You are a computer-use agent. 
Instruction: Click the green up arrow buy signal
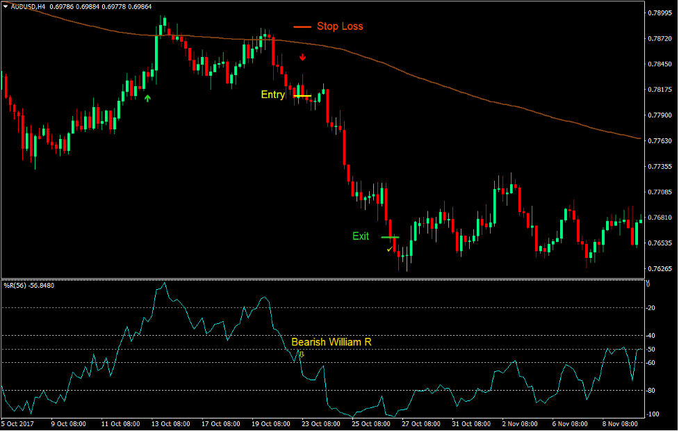(x=148, y=99)
